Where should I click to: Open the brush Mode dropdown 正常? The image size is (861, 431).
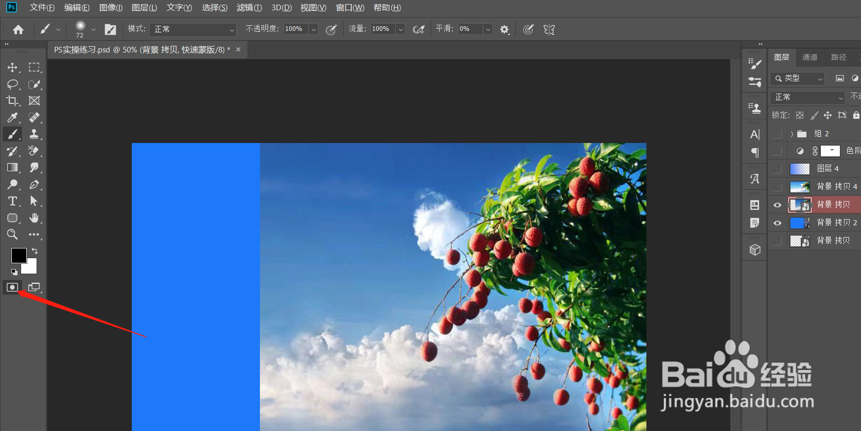pos(194,29)
